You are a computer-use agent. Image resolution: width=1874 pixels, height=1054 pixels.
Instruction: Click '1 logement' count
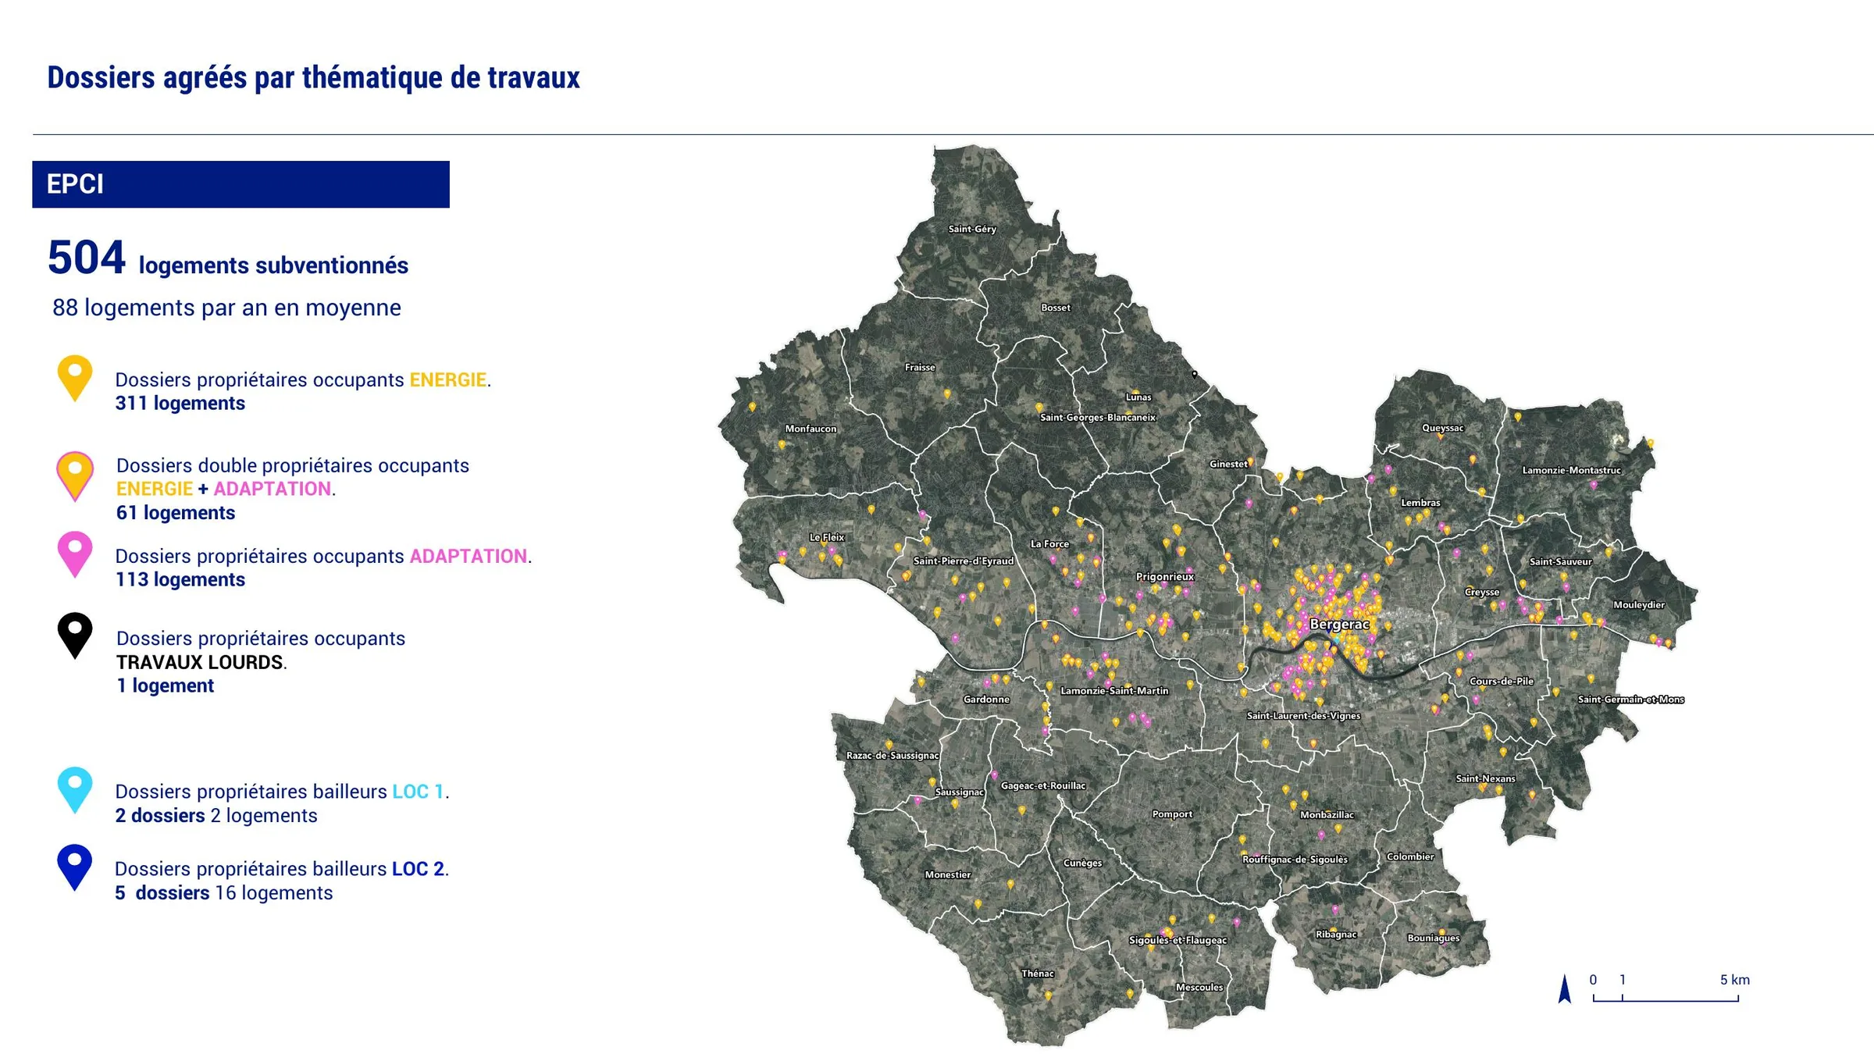(165, 685)
